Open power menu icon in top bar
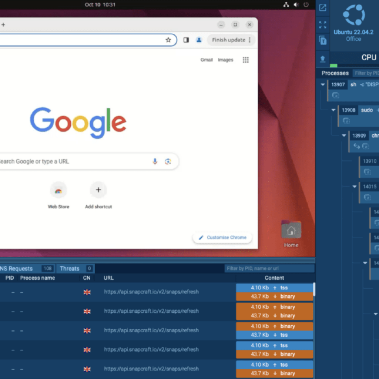 (306, 4)
